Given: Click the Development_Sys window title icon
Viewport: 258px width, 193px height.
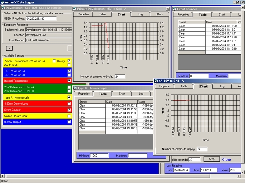Looking at the screenshot, I should (3, 8).
